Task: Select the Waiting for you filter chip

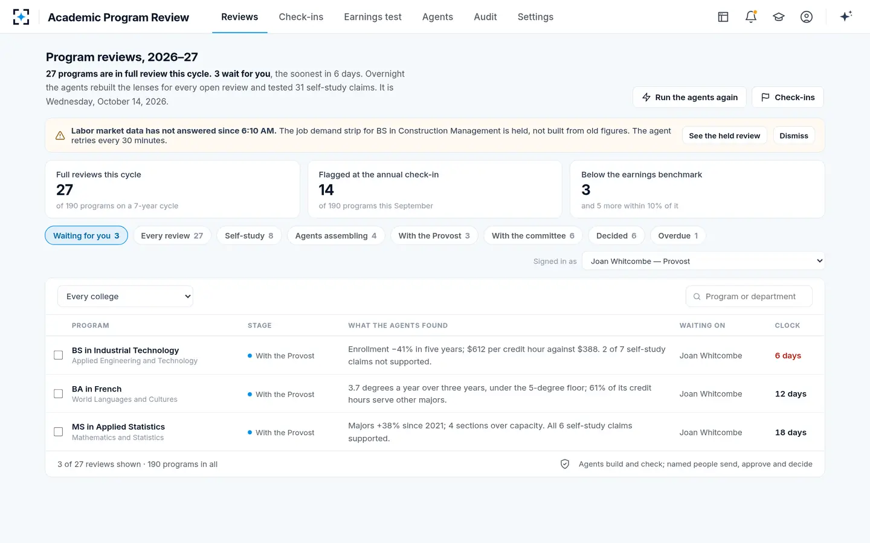Action: click(x=86, y=235)
